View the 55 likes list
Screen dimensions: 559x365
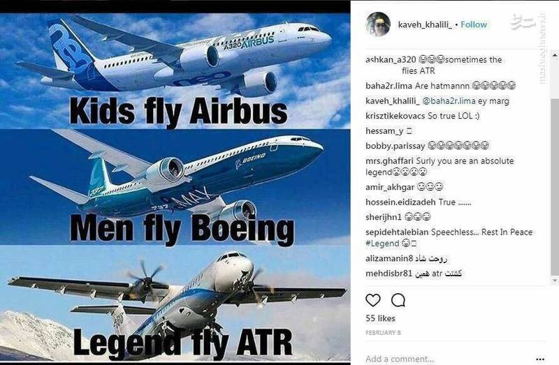[380, 318]
